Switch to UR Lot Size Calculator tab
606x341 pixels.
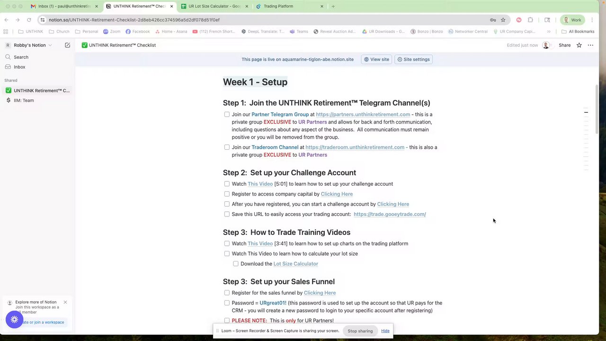pos(214,6)
